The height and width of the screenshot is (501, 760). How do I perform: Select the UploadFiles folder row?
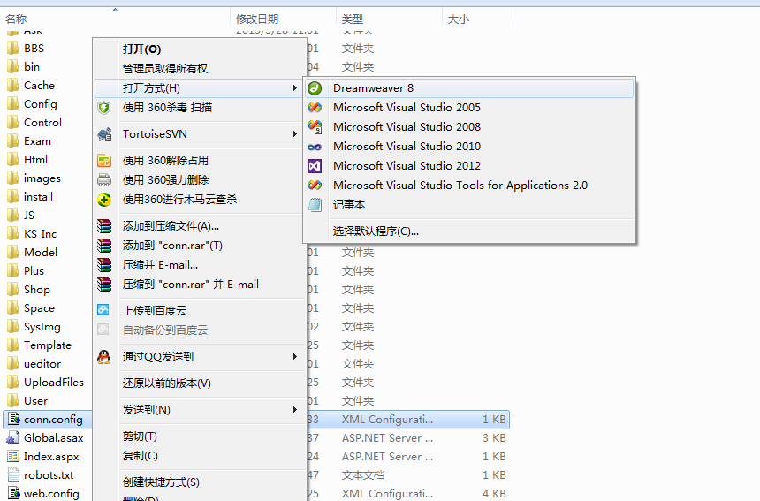47,383
